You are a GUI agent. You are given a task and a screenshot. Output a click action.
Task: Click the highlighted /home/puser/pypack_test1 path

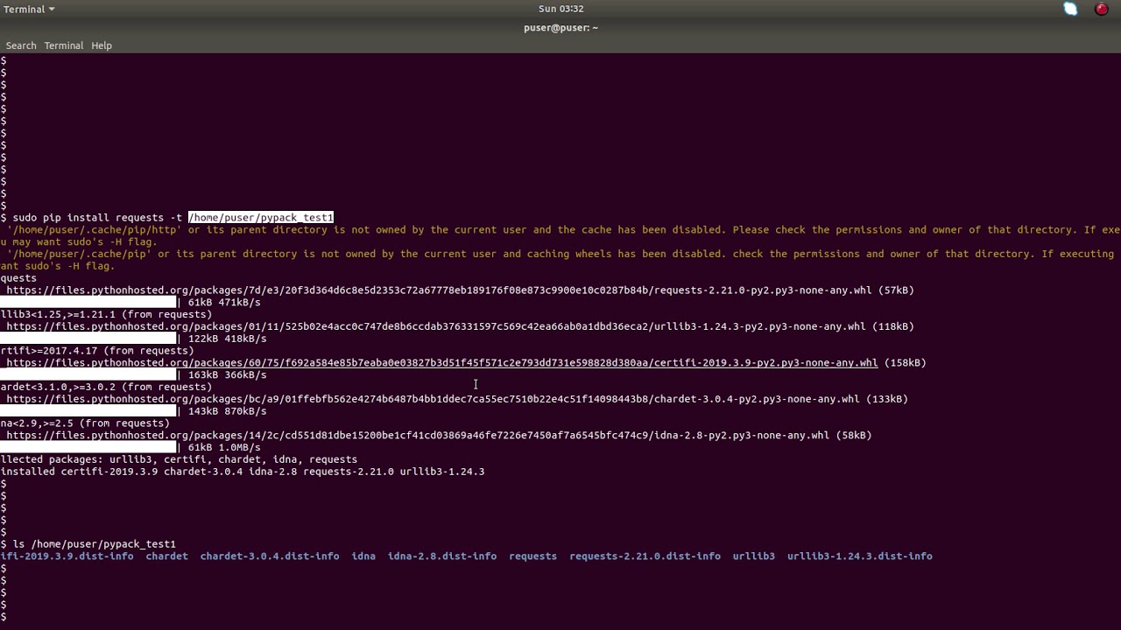pos(261,218)
